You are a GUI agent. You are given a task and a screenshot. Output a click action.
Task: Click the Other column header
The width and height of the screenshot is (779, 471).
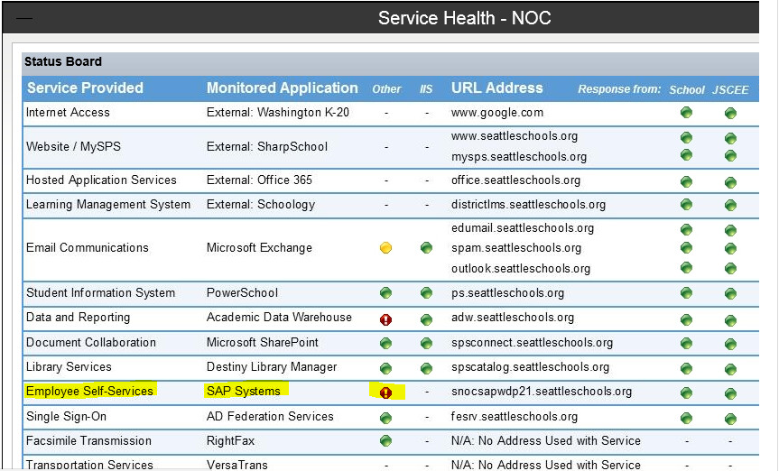[x=386, y=89]
